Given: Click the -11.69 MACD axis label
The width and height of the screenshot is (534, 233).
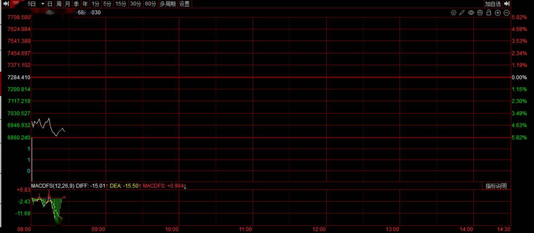Looking at the screenshot, I should [23, 213].
